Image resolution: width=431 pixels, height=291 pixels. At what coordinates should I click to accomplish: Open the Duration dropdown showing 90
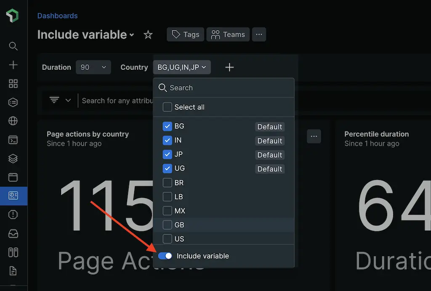(x=93, y=67)
